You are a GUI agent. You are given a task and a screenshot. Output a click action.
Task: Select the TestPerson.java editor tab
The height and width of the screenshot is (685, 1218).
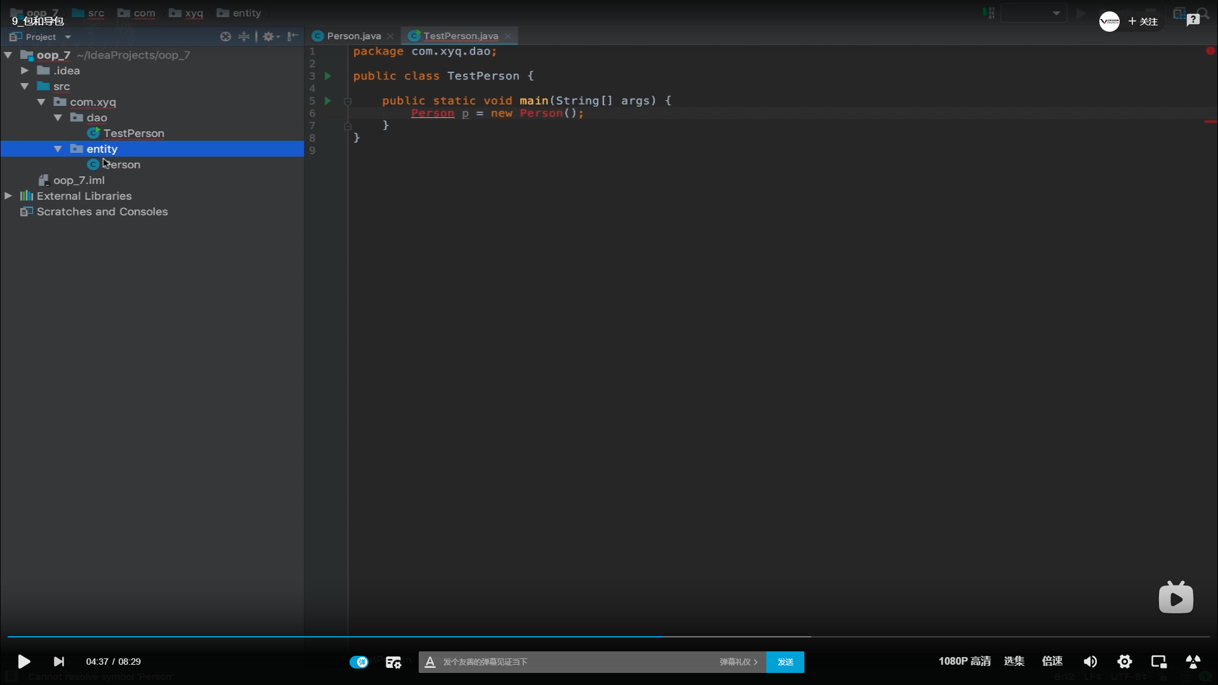[460, 36]
